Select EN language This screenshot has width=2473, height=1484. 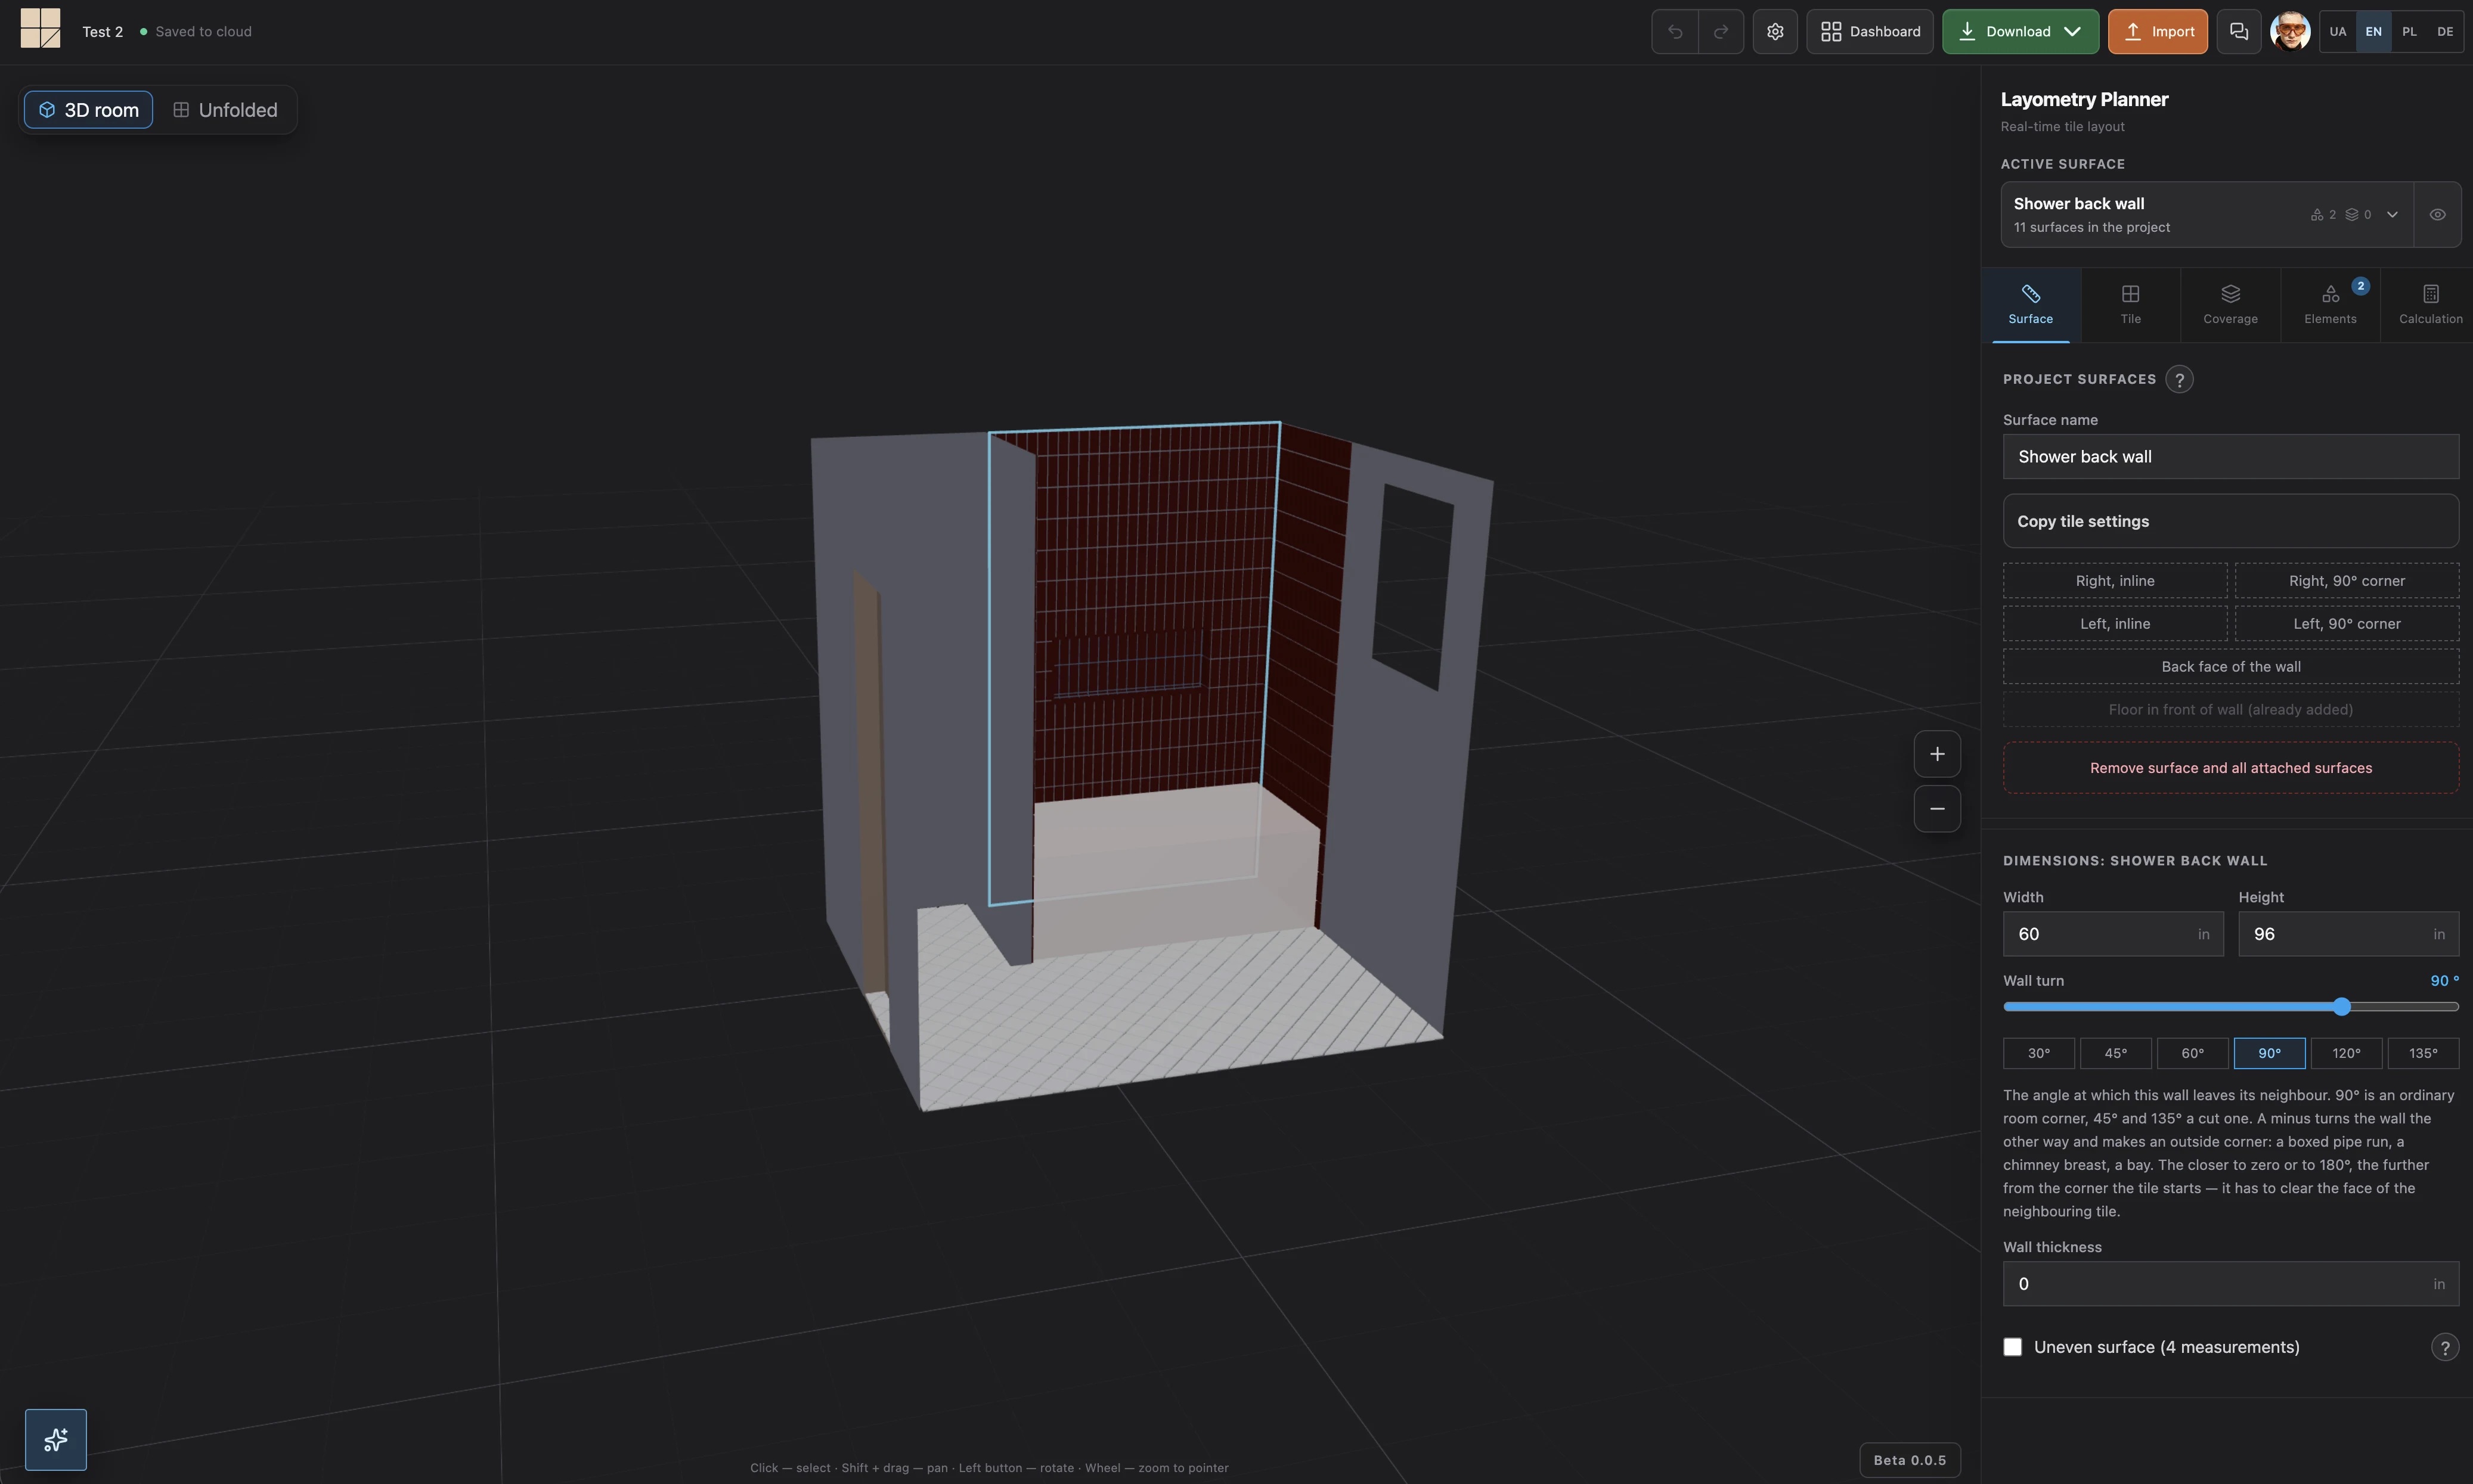(x=2374, y=32)
